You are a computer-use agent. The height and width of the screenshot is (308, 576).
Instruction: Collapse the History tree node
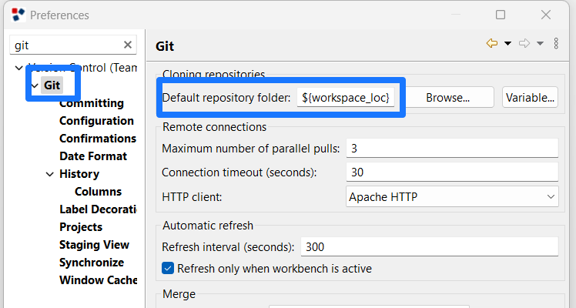coord(49,174)
